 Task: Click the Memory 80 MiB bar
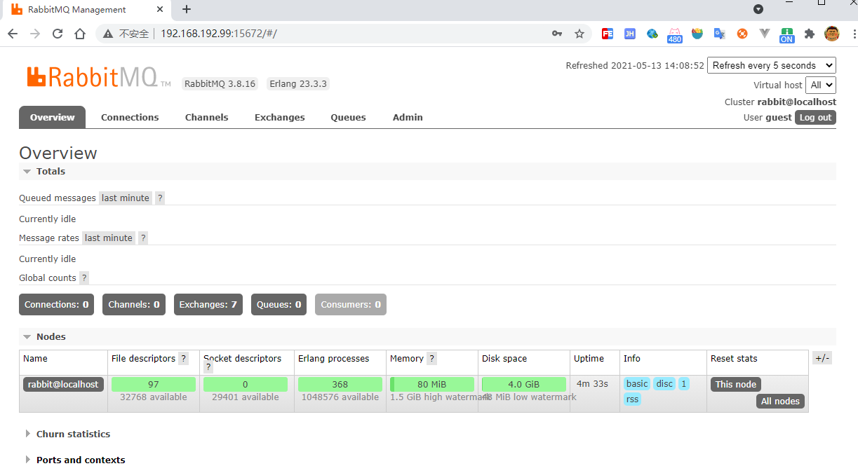tap(432, 385)
